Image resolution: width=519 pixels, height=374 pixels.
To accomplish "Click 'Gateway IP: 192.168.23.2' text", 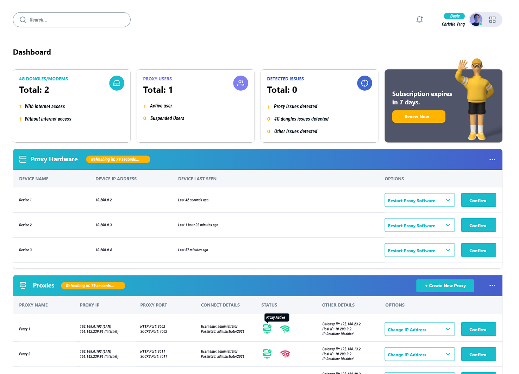I will click(342, 324).
